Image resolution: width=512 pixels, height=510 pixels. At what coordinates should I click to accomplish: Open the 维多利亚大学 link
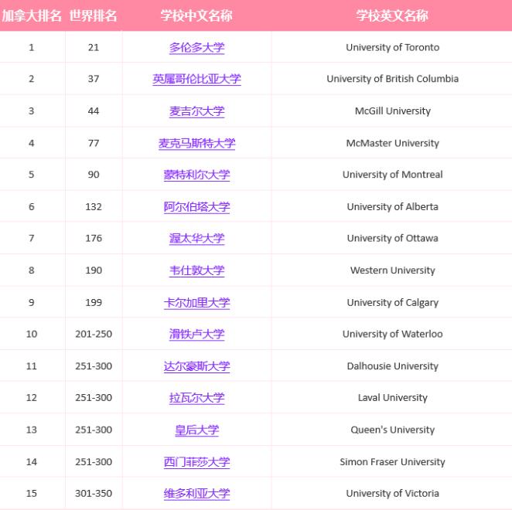pyautogui.click(x=196, y=493)
